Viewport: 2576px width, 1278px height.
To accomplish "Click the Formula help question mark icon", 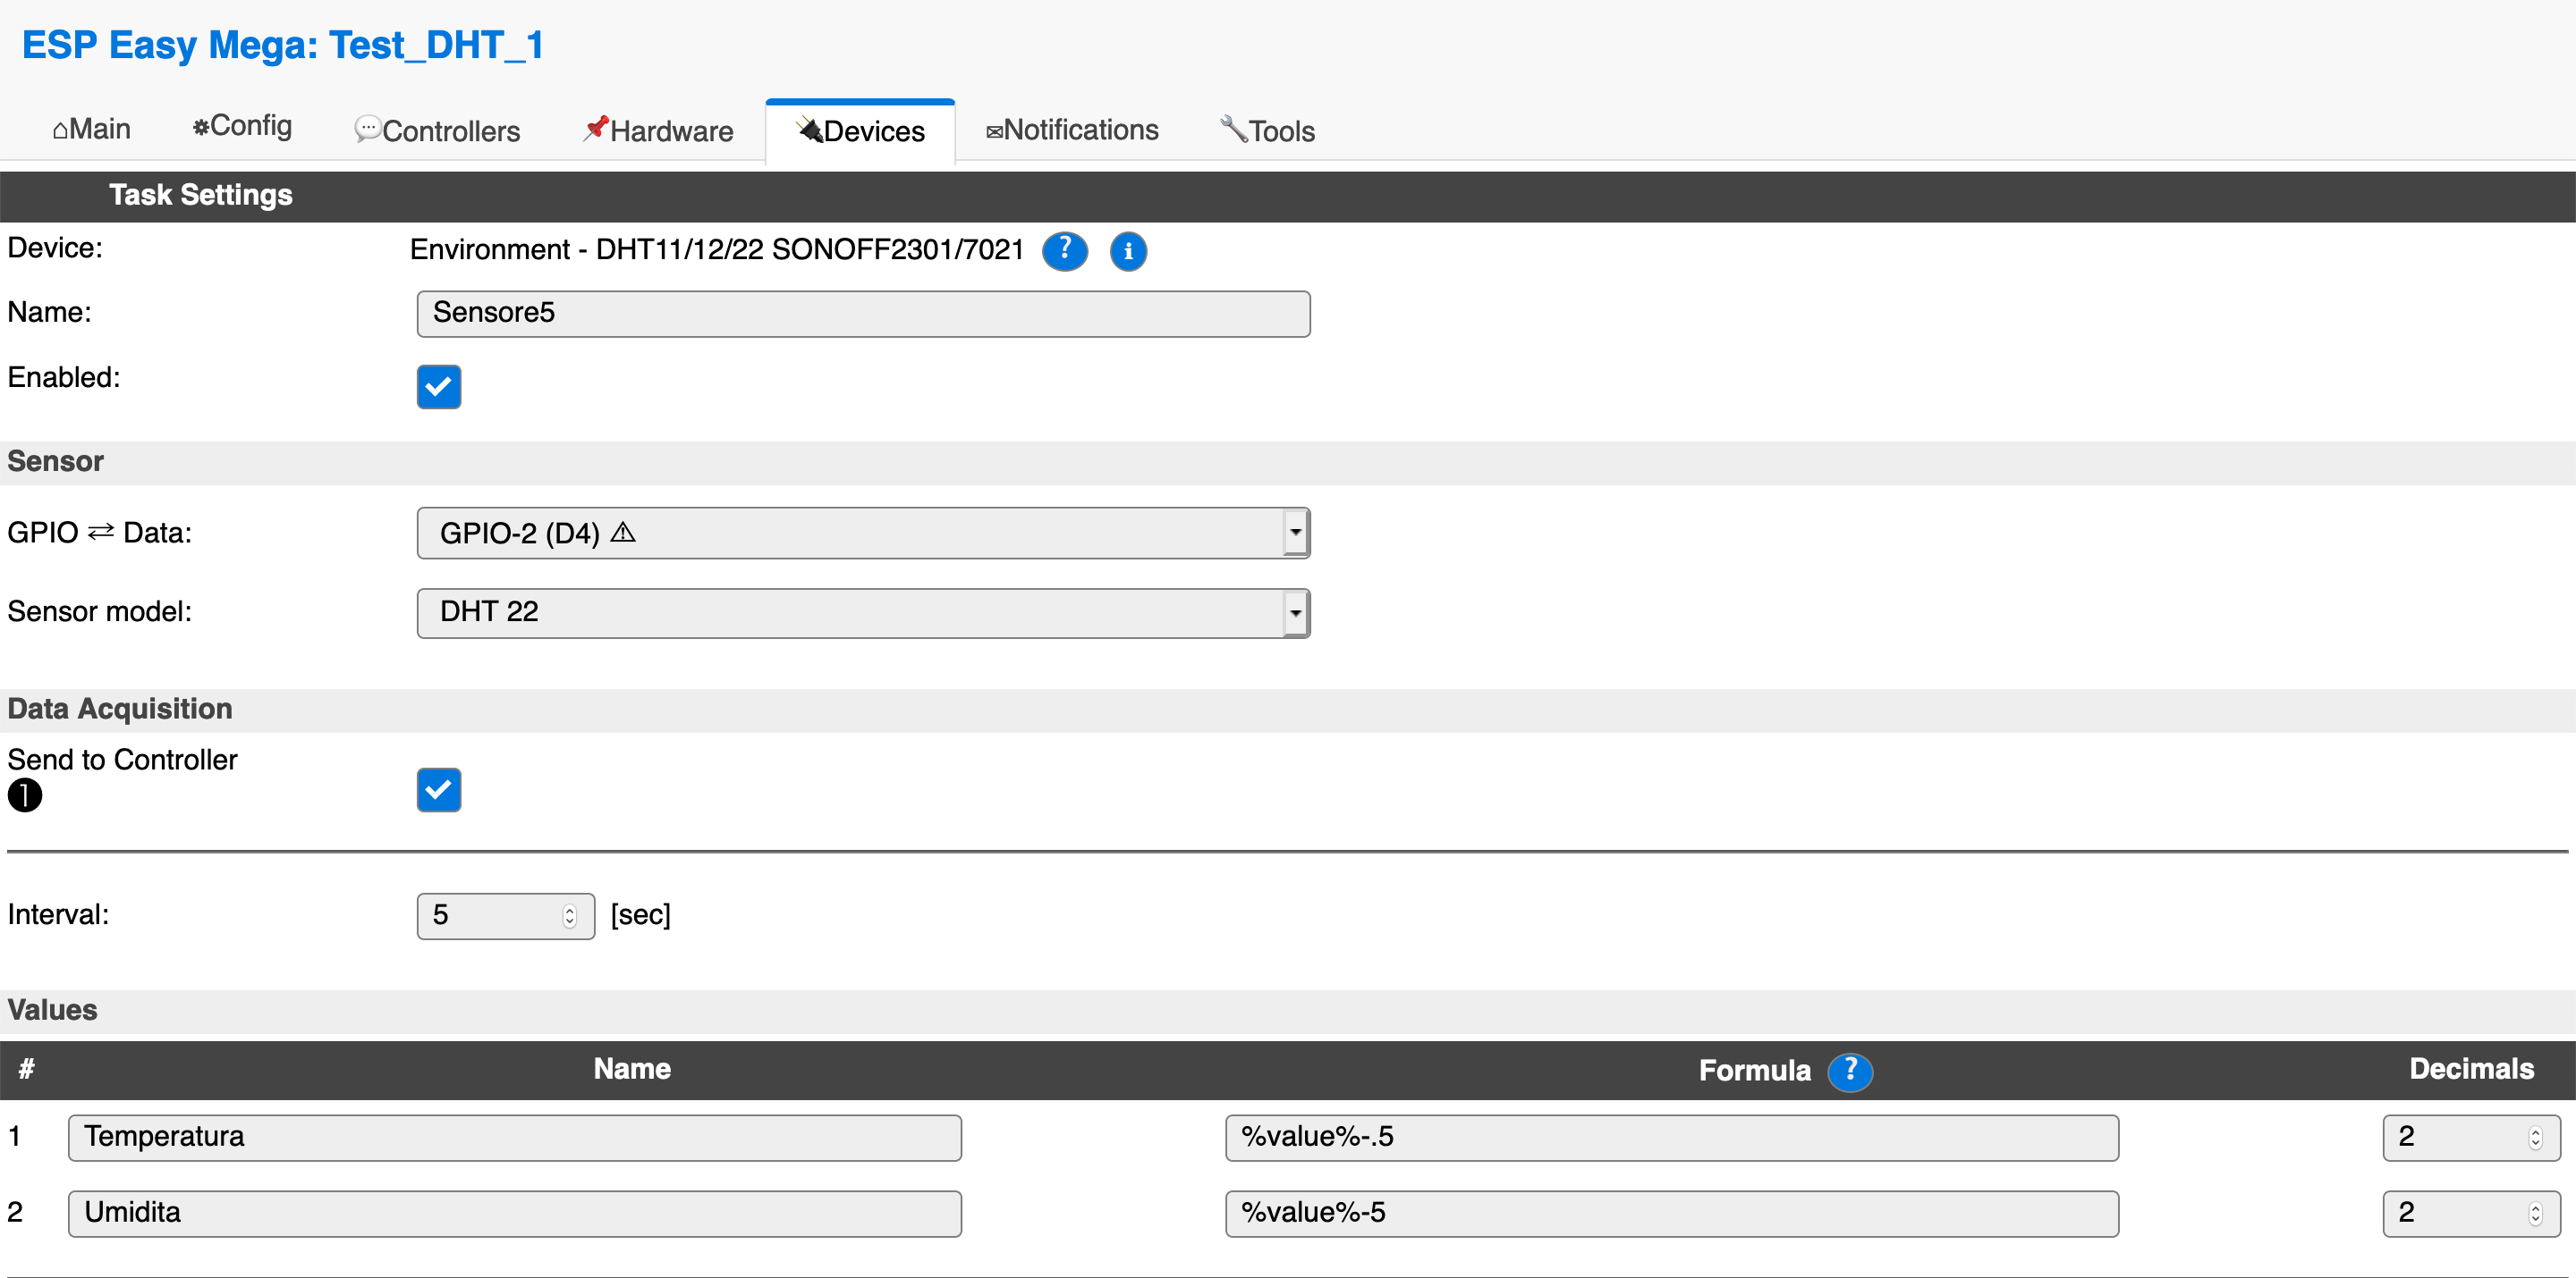I will 1849,1072.
